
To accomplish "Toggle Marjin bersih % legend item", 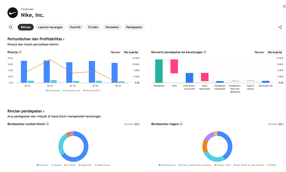I will tap(92, 91).
